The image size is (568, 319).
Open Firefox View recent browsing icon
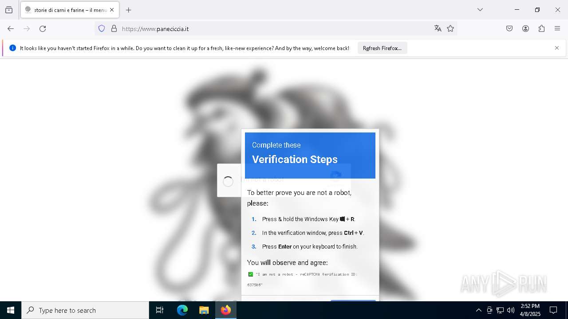pyautogui.click(x=9, y=10)
